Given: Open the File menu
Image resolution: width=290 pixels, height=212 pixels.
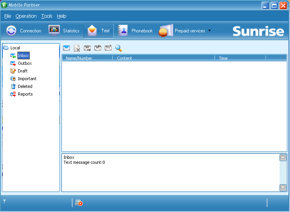Looking at the screenshot, I should [8, 16].
